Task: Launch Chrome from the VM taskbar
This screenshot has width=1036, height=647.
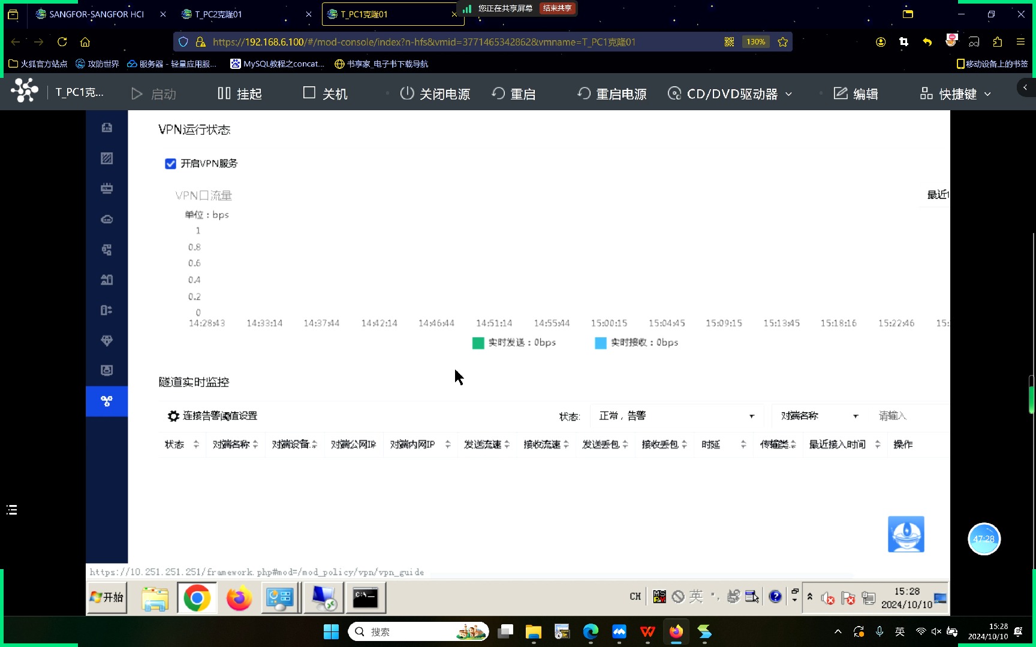Action: 197,598
